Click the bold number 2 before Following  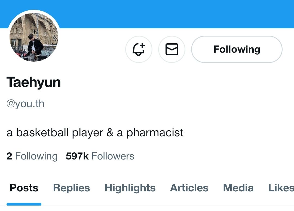click(x=9, y=156)
